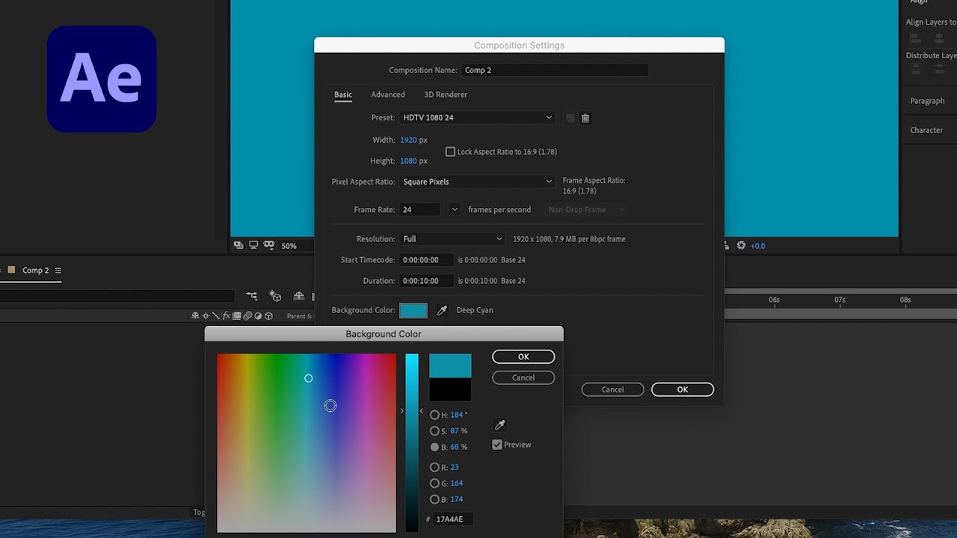Cancel the Background Color picker
Image resolution: width=957 pixels, height=538 pixels.
pos(523,378)
